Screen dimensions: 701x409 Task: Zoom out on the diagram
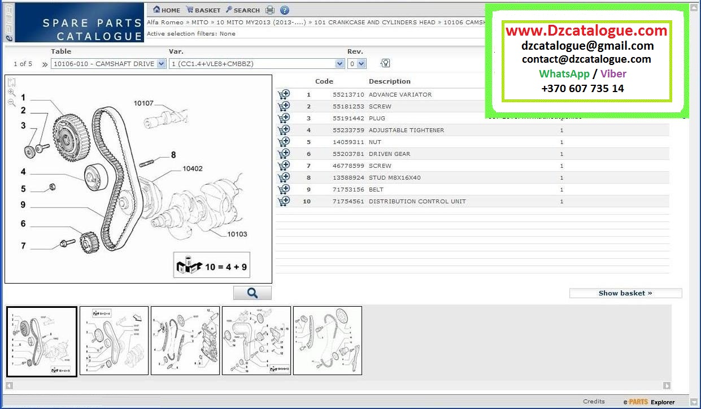pos(12,102)
